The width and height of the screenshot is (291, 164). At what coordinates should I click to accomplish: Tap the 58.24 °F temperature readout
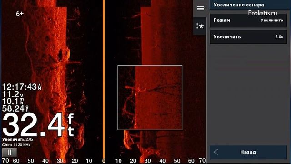(x=15, y=108)
